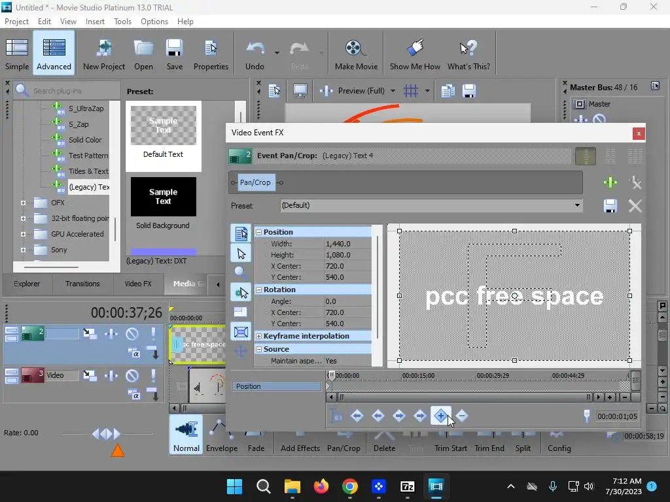Open preview overlays grid icon
670x502 pixels.
[411, 91]
